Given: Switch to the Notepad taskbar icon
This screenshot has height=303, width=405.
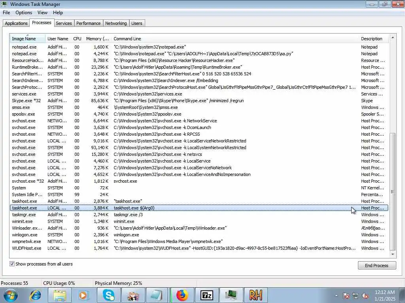Looking at the screenshot, I should (x=157, y=295).
